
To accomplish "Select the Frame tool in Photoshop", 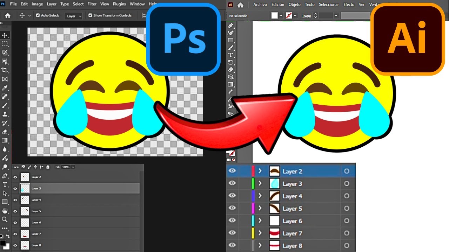I will coord(5,79).
